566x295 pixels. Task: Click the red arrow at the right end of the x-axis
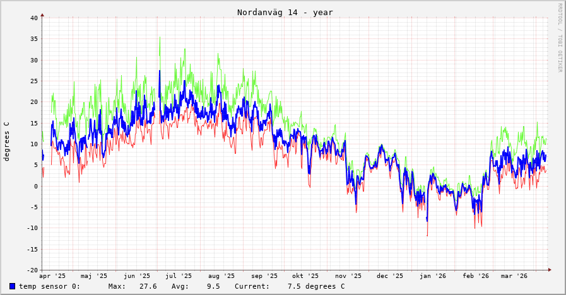click(550, 270)
